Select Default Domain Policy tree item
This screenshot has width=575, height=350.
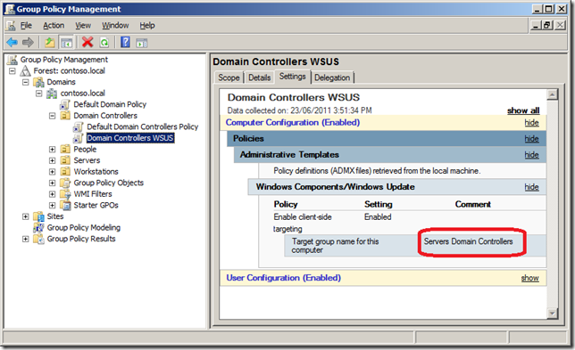click(110, 104)
